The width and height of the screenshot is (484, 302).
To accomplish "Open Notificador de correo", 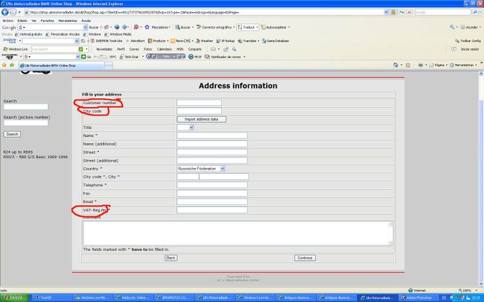I will click(223, 57).
